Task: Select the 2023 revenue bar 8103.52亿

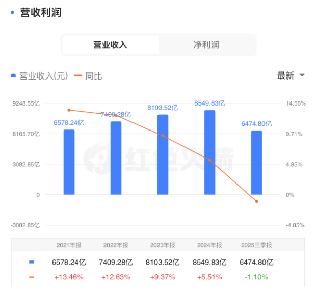Action: coord(163,154)
